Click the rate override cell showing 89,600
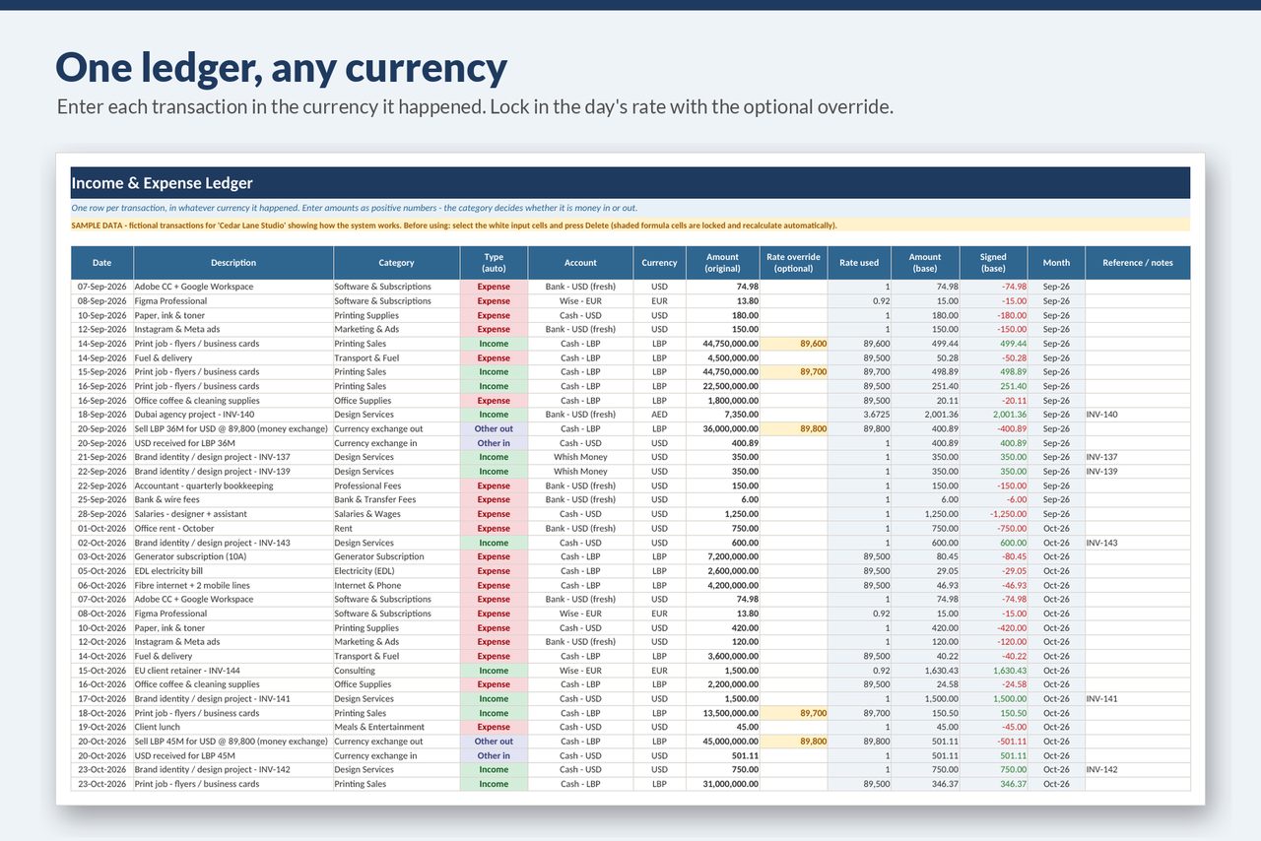Screen dimensions: 1261x841 point(793,344)
